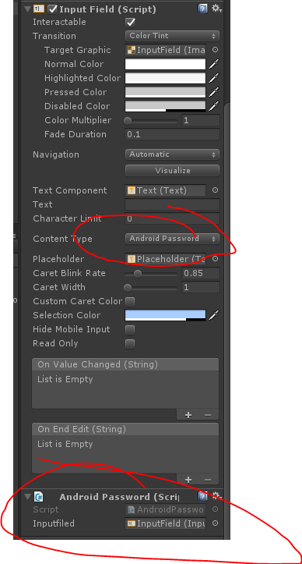Toggle the Interactable checkbox
The image size is (302, 564).
click(x=130, y=23)
